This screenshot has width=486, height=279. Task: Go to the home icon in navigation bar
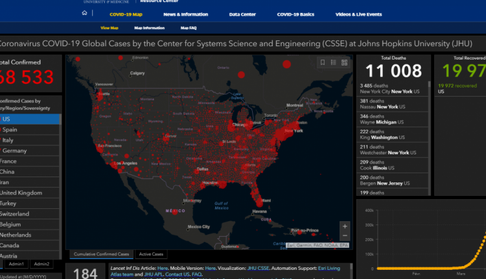pos(84,13)
